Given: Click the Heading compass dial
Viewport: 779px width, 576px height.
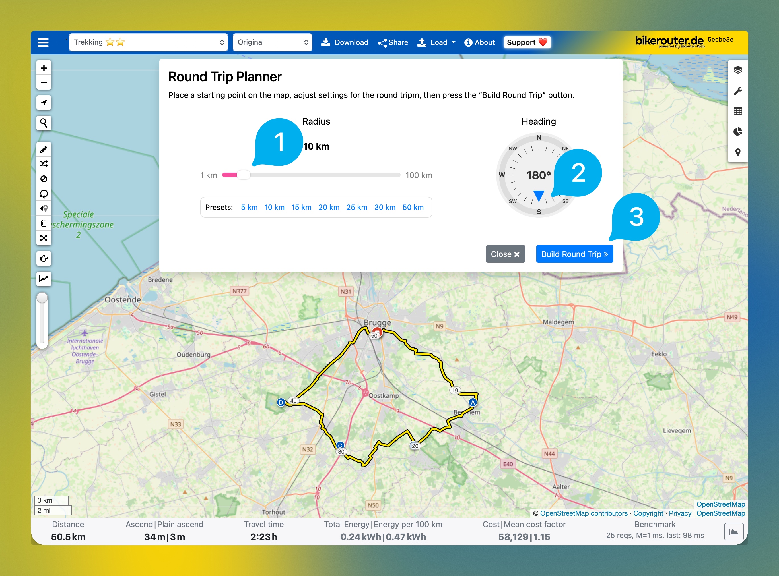Looking at the screenshot, I should (x=538, y=175).
